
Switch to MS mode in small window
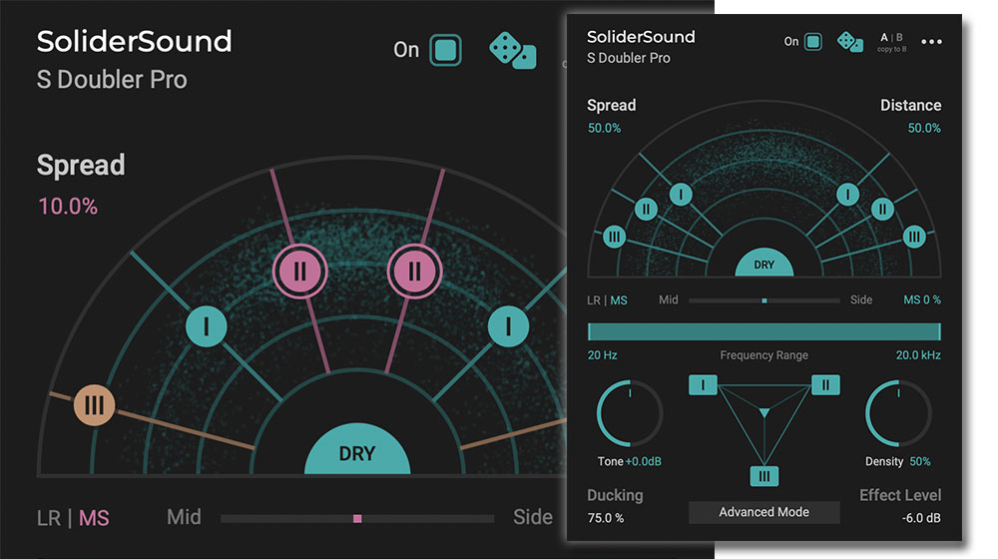pyautogui.click(x=619, y=300)
